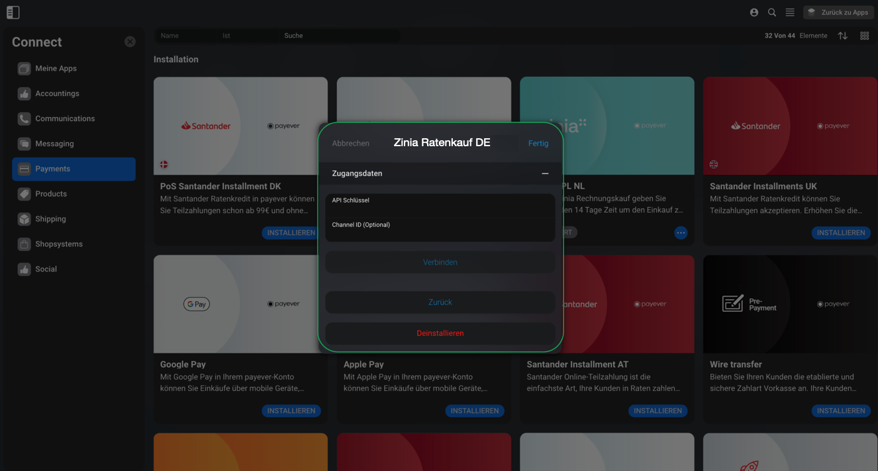Screen dimensions: 878x471
Task: Open the Santander DK card thumbnail
Action: [240, 126]
